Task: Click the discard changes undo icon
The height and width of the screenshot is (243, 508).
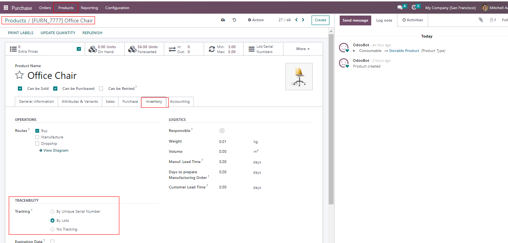Action: tap(234, 20)
